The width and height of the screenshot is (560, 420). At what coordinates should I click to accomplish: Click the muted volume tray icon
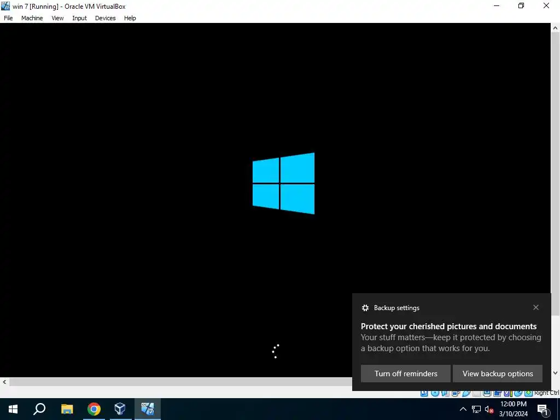pyautogui.click(x=489, y=409)
